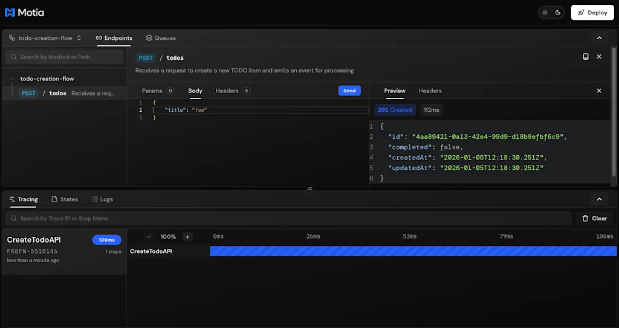Collapse the top endpoints panel chevron
Viewport: 619px width, 328px height.
(599, 38)
